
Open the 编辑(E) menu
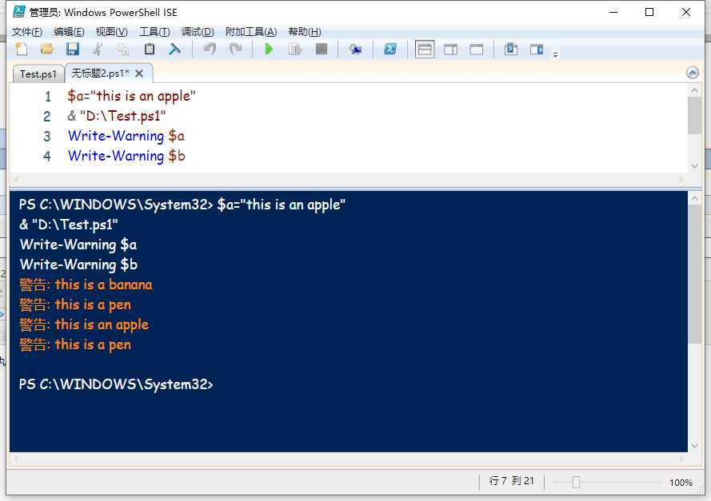pyautogui.click(x=69, y=32)
